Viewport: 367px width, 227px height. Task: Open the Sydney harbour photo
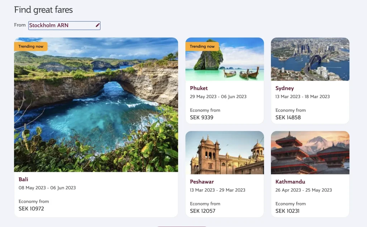click(310, 59)
